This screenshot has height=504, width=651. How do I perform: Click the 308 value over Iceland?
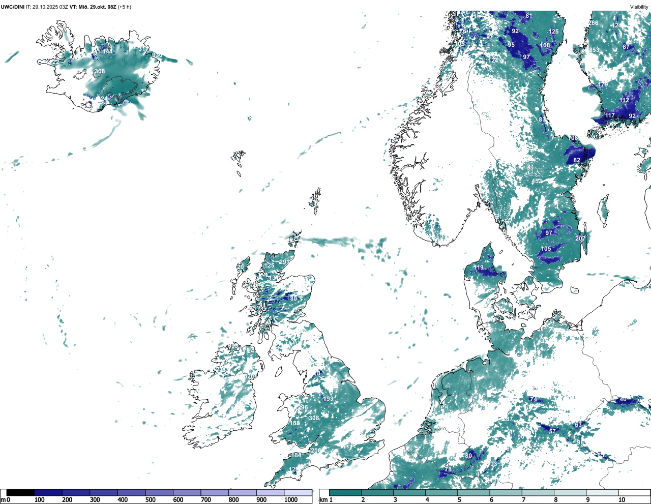point(100,71)
